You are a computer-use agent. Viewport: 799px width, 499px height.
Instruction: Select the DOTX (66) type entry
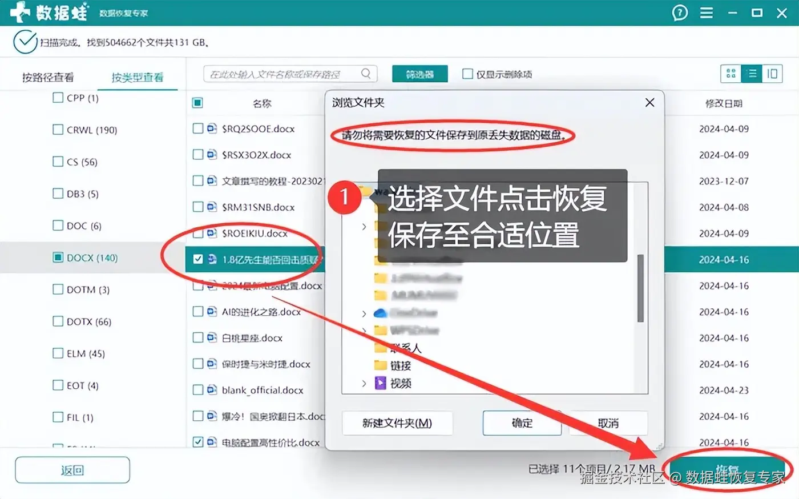[89, 321]
